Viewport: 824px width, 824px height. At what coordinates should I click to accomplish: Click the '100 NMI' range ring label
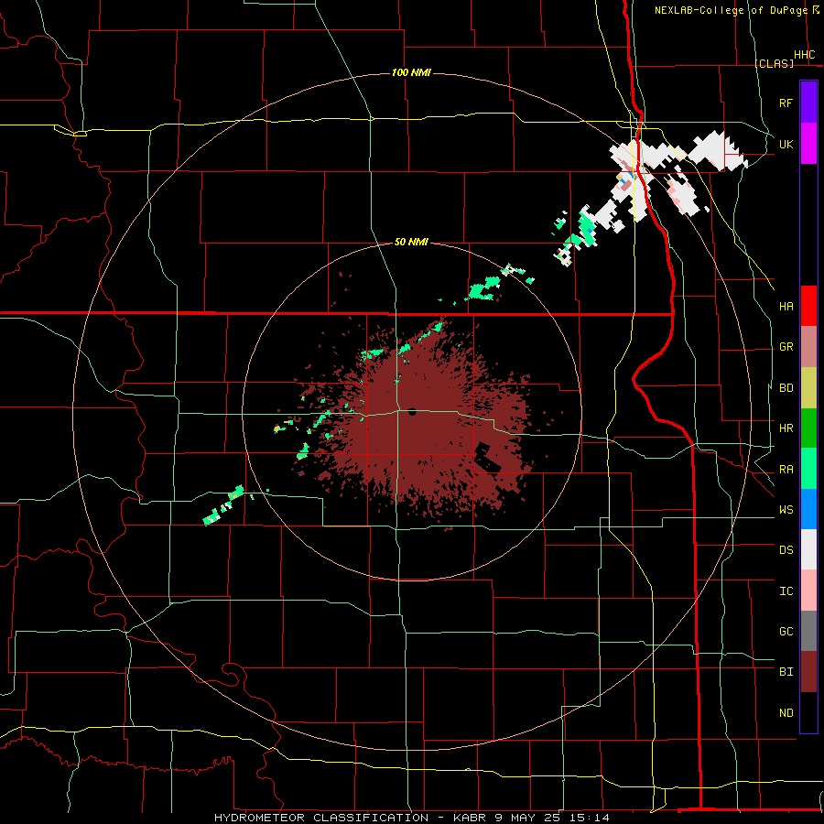pyautogui.click(x=411, y=72)
